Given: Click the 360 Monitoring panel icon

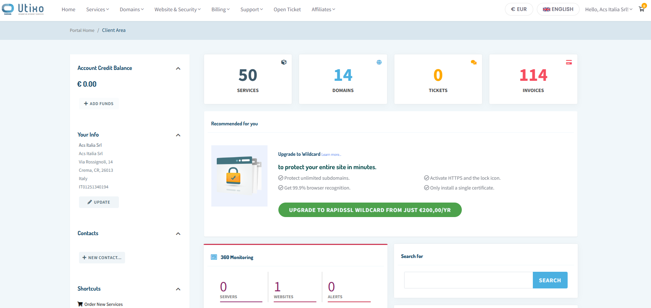Looking at the screenshot, I should [214, 257].
